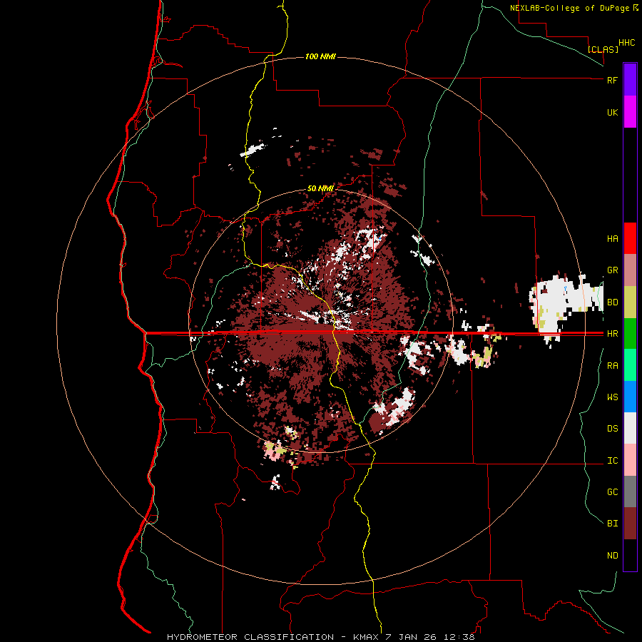
Task: Click the [CLAS] label
Action: [x=603, y=49]
